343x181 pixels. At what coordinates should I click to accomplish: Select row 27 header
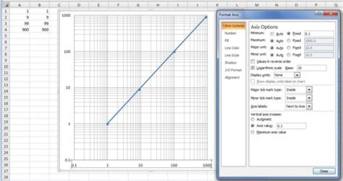[x=5, y=171]
